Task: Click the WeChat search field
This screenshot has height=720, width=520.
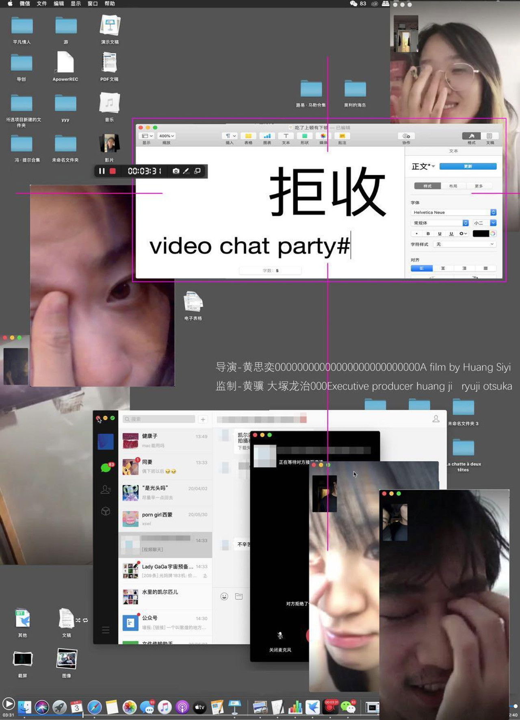Action: click(x=159, y=419)
